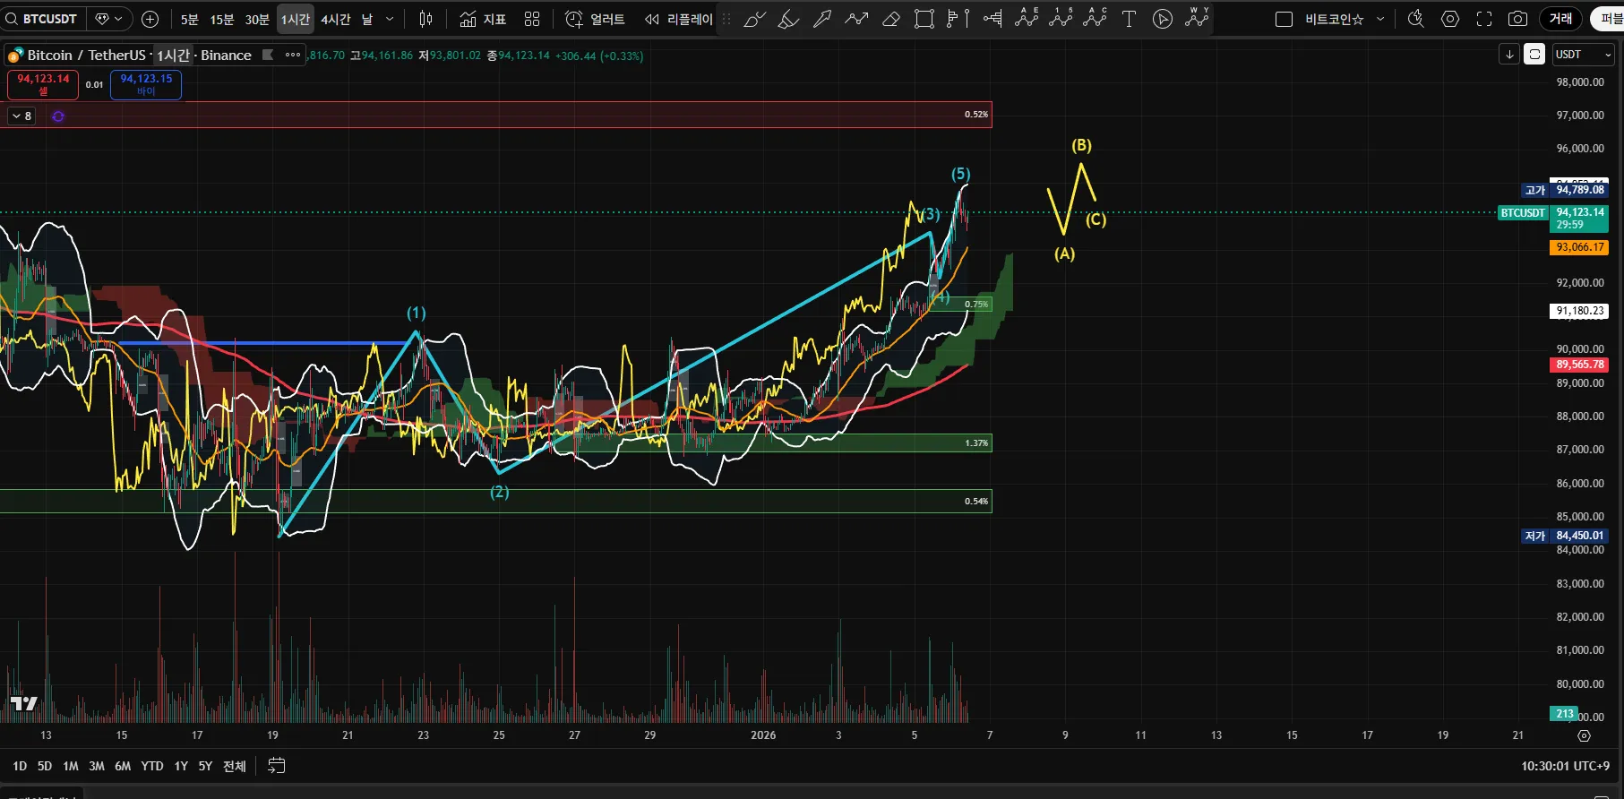
Task: Enter fullscreen chart mode
Action: pyautogui.click(x=1484, y=19)
